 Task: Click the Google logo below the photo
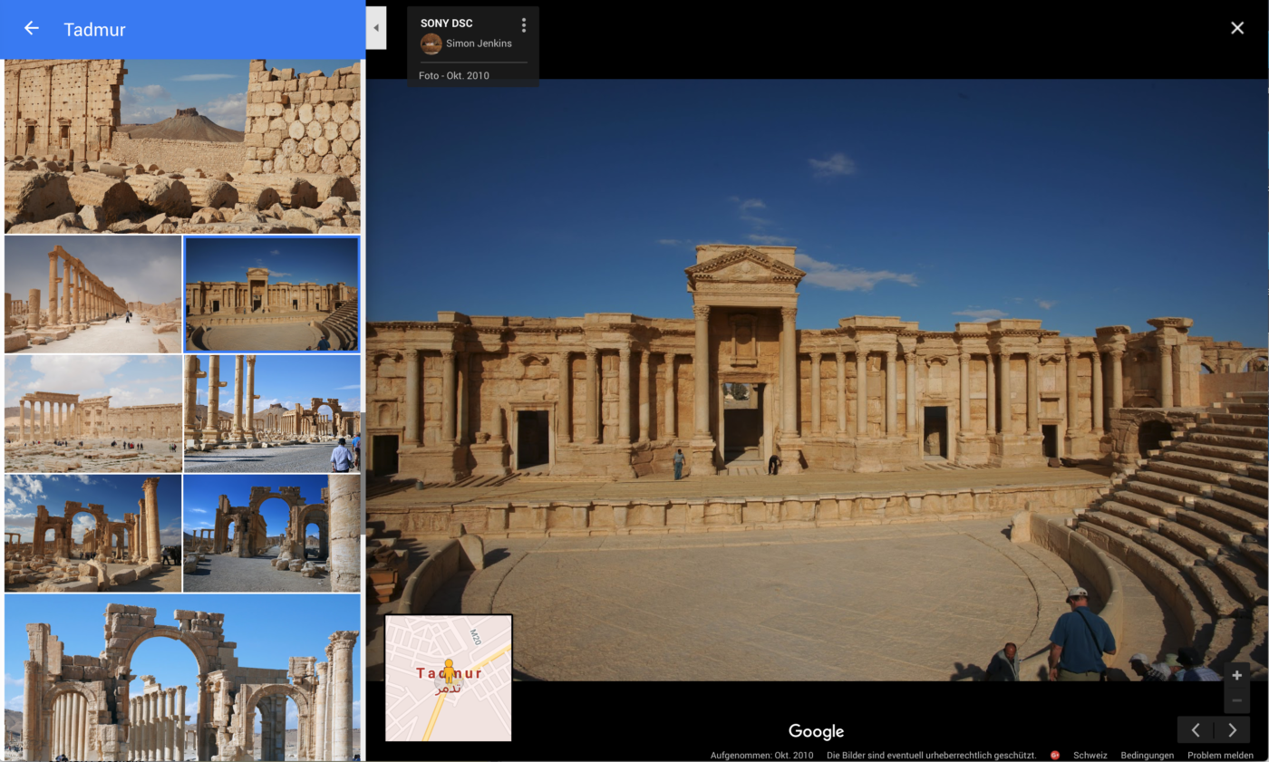816,731
